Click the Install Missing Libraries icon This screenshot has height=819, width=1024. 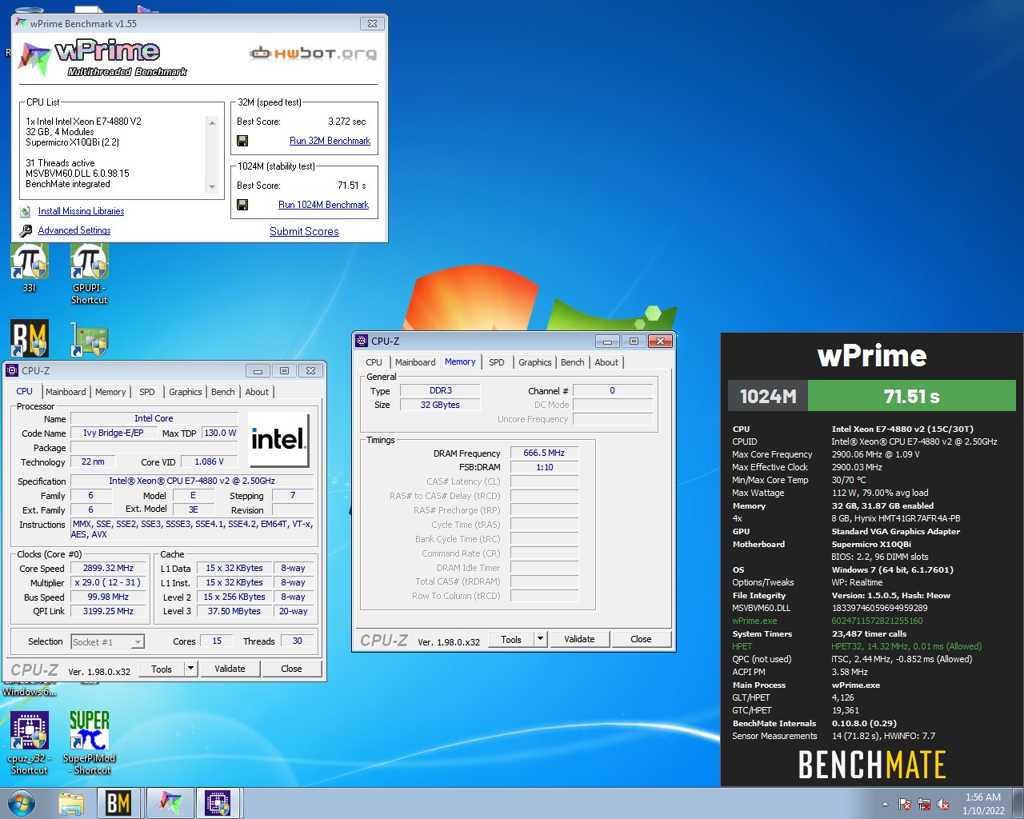[x=26, y=211]
